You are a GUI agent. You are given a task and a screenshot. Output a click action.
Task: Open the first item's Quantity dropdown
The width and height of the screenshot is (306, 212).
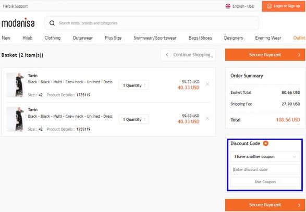(x=134, y=85)
